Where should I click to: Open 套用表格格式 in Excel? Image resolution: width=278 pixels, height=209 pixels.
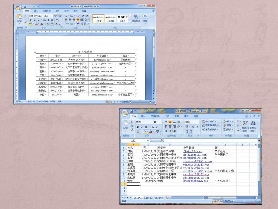pyautogui.click(x=211, y=125)
